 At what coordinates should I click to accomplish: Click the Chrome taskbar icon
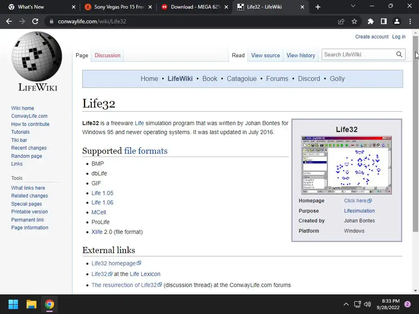[x=50, y=304]
